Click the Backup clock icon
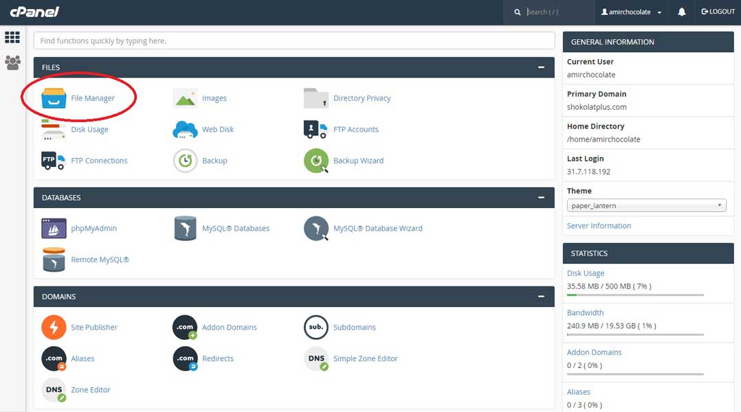Screen dimensions: 741x412 [186, 161]
